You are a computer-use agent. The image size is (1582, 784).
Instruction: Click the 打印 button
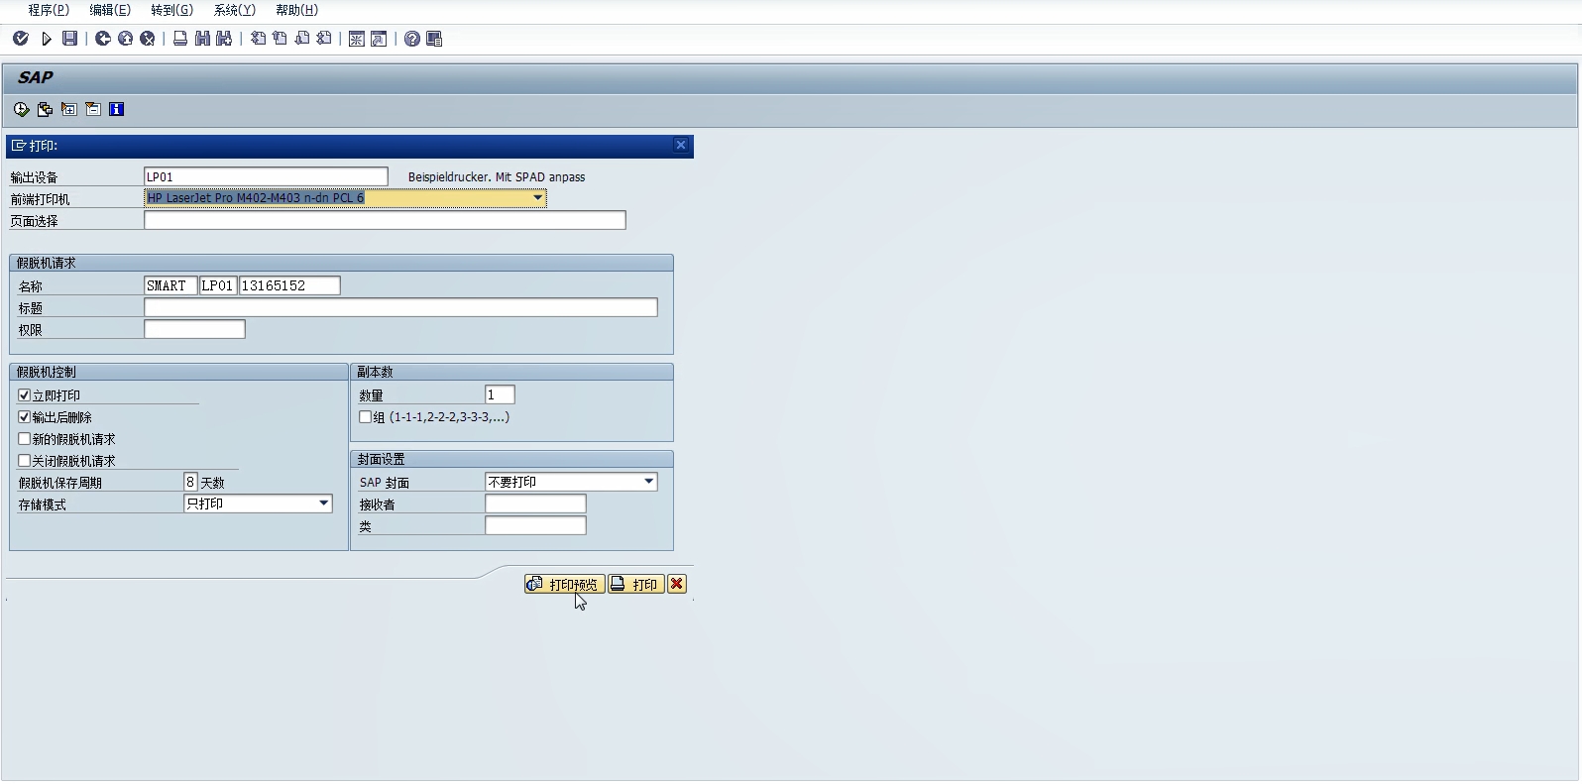click(x=635, y=584)
